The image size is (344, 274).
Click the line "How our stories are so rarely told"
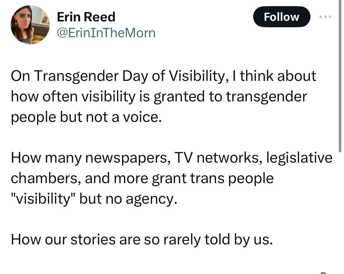(x=142, y=239)
